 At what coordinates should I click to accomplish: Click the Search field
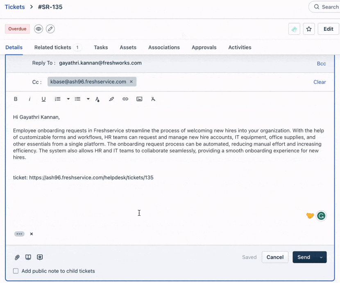click(324, 7)
